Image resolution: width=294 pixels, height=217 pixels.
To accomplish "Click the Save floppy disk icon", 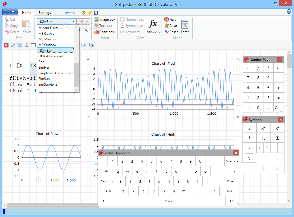I will click(96, 13).
